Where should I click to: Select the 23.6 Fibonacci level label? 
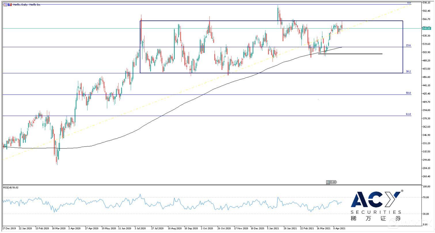point(408,45)
